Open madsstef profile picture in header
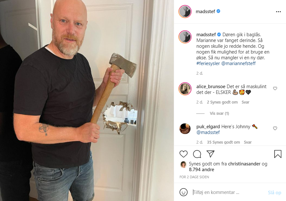Viewport: 286px width, 201px height. click(x=185, y=12)
